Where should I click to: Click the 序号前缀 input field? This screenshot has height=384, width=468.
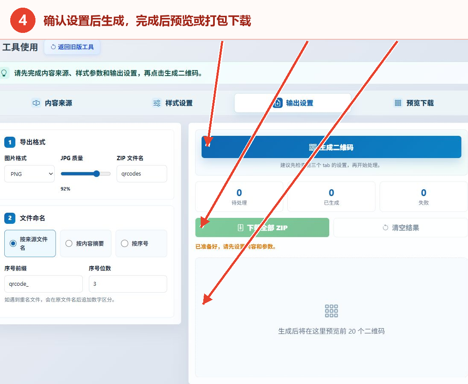[x=44, y=284]
